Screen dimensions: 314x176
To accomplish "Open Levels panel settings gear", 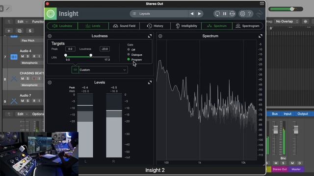I will (50, 83).
